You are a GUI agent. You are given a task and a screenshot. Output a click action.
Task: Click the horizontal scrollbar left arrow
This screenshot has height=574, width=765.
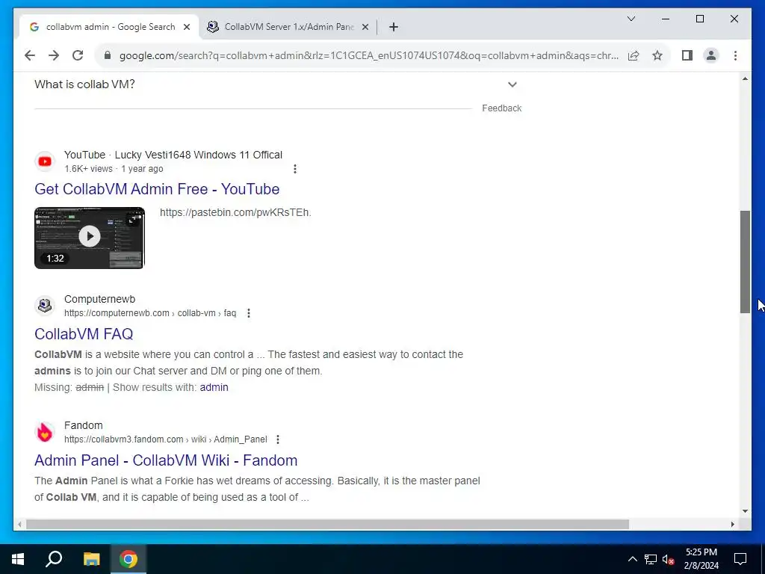19,525
